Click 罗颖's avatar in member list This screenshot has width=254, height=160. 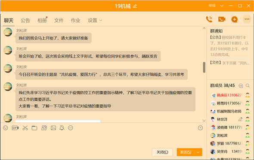(213, 143)
